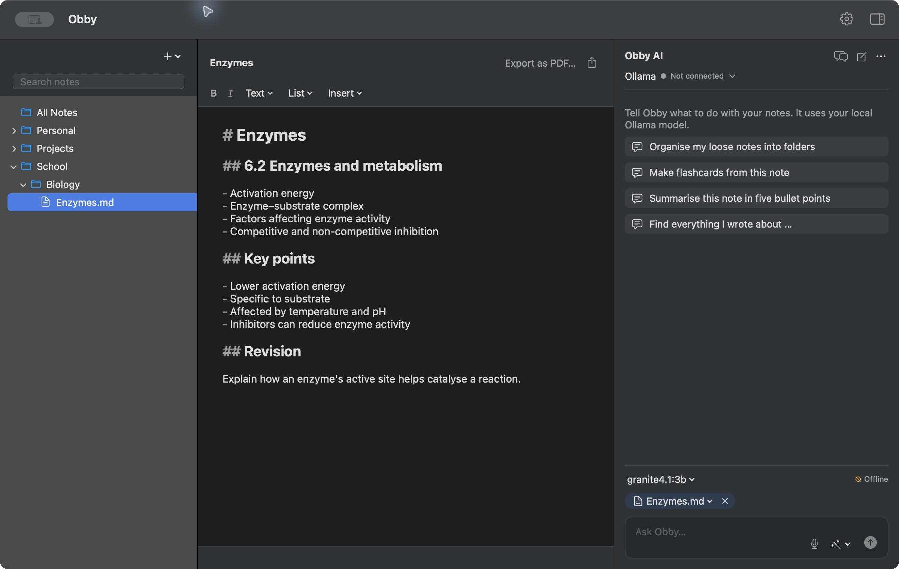Click the share icon beside Export as PDF
The height and width of the screenshot is (569, 899).
tap(592, 63)
